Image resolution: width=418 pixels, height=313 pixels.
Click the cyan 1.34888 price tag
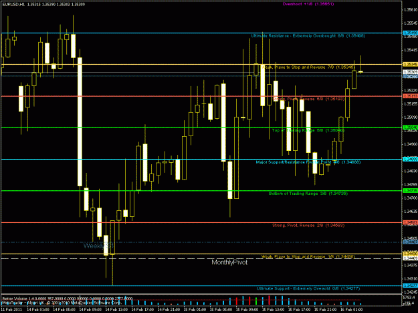pos(410,159)
